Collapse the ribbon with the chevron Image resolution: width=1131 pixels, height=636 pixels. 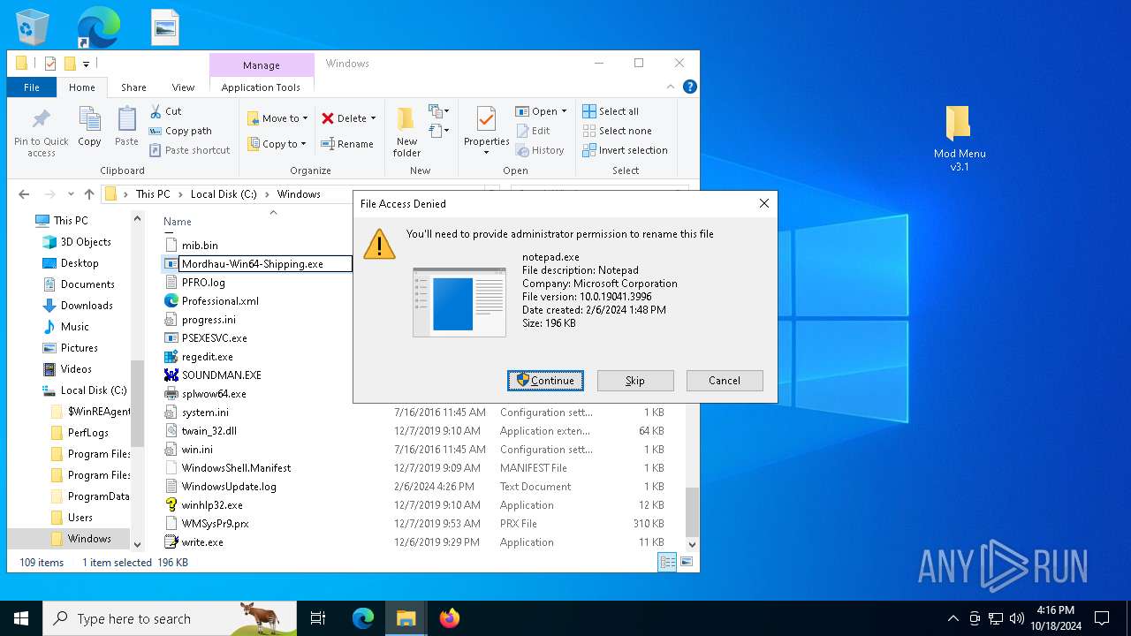pos(671,87)
